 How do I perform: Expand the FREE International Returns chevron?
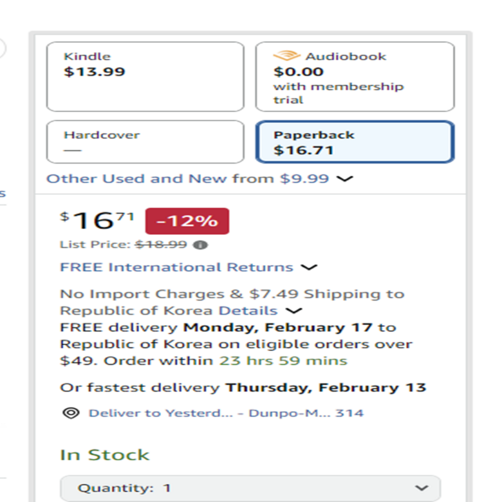310,267
